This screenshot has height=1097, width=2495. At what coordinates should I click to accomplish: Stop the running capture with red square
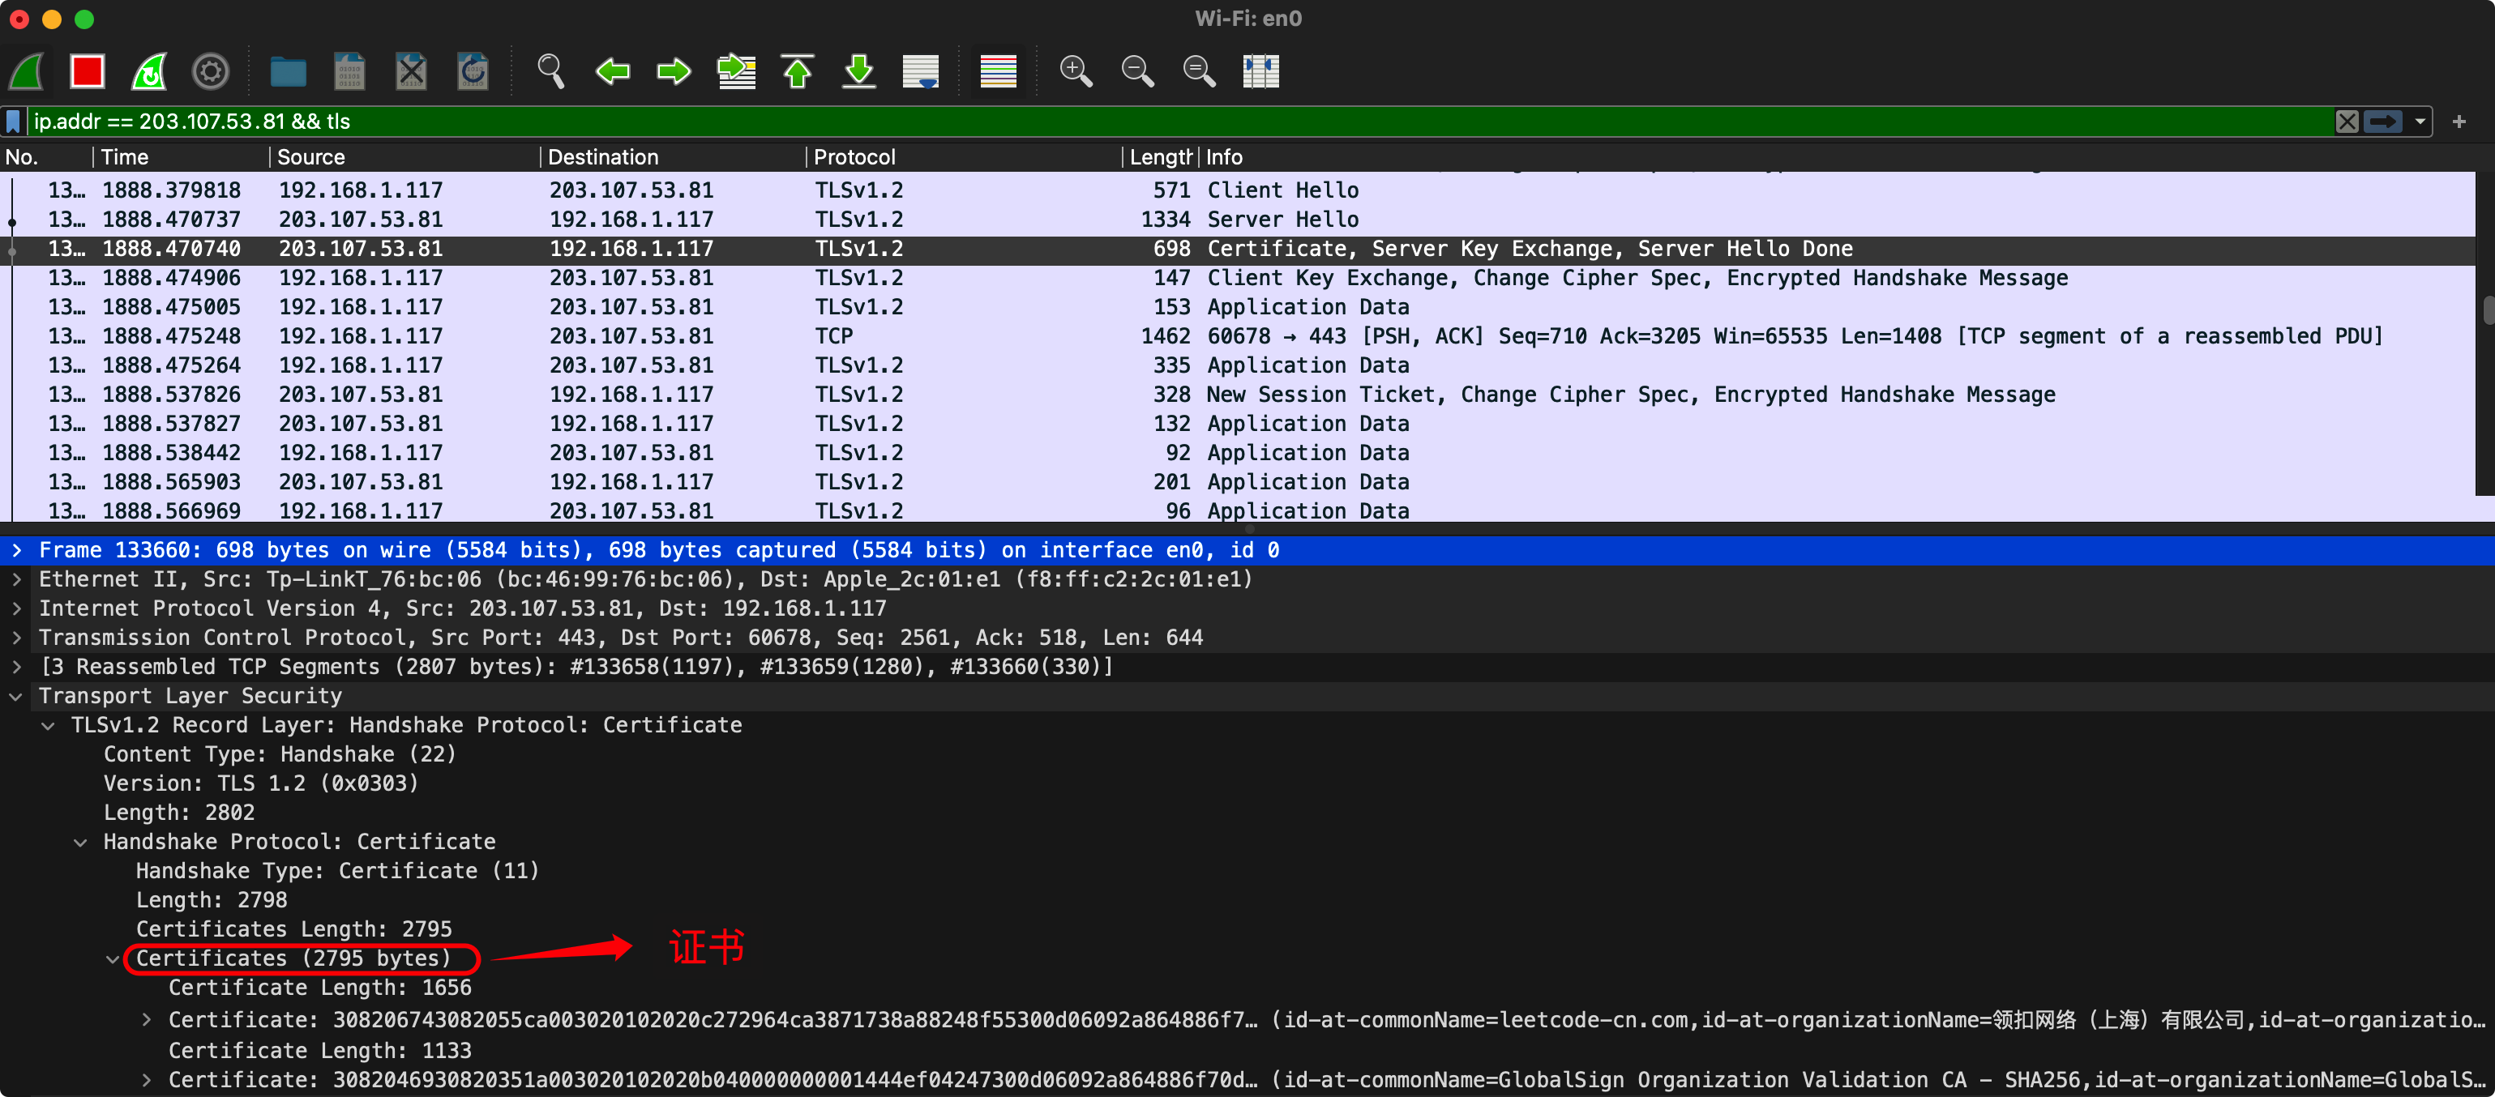coord(88,71)
